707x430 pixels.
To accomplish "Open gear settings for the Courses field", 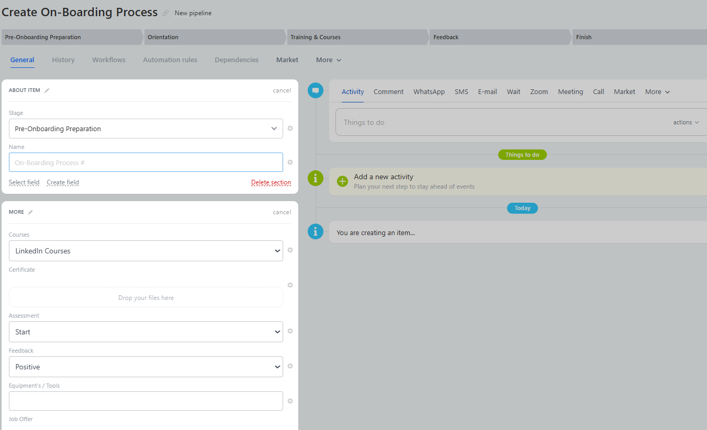I will coord(290,250).
